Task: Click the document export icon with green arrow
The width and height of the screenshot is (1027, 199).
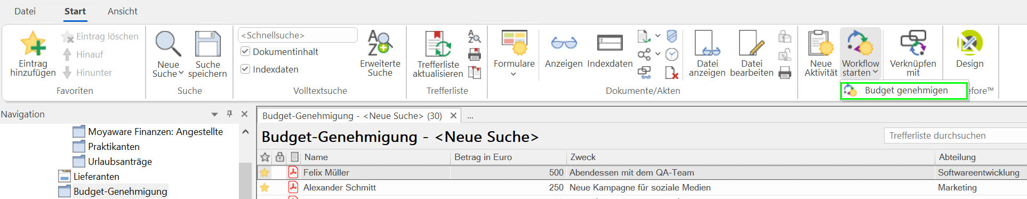Action: click(x=644, y=36)
